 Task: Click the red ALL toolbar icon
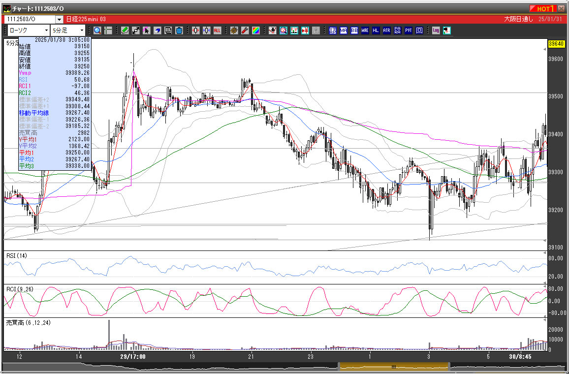217,31
